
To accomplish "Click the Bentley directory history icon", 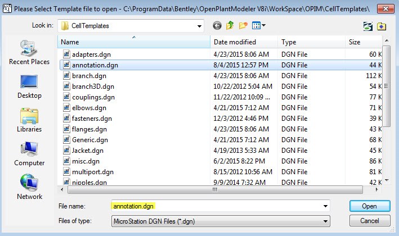I will (367, 26).
